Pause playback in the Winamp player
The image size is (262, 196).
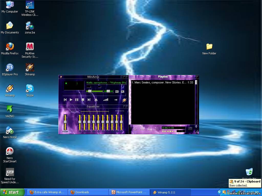pyautogui.click(x=77, y=100)
